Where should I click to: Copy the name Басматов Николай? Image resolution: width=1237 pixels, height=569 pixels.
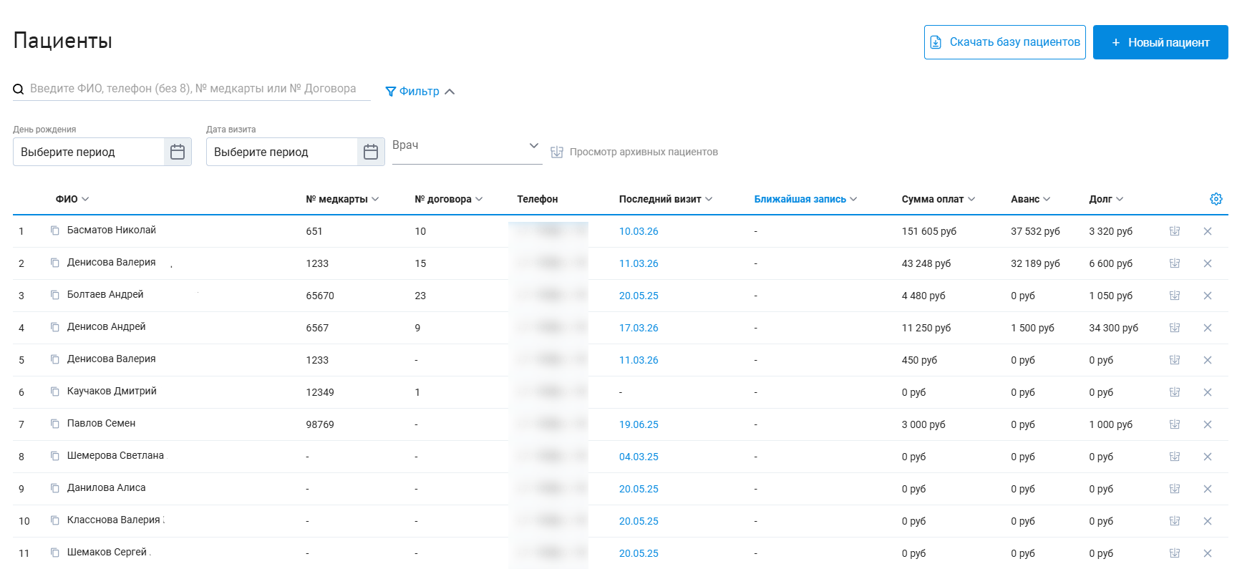(x=55, y=230)
